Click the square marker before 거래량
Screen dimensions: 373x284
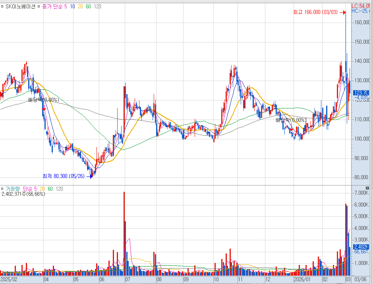2,189
